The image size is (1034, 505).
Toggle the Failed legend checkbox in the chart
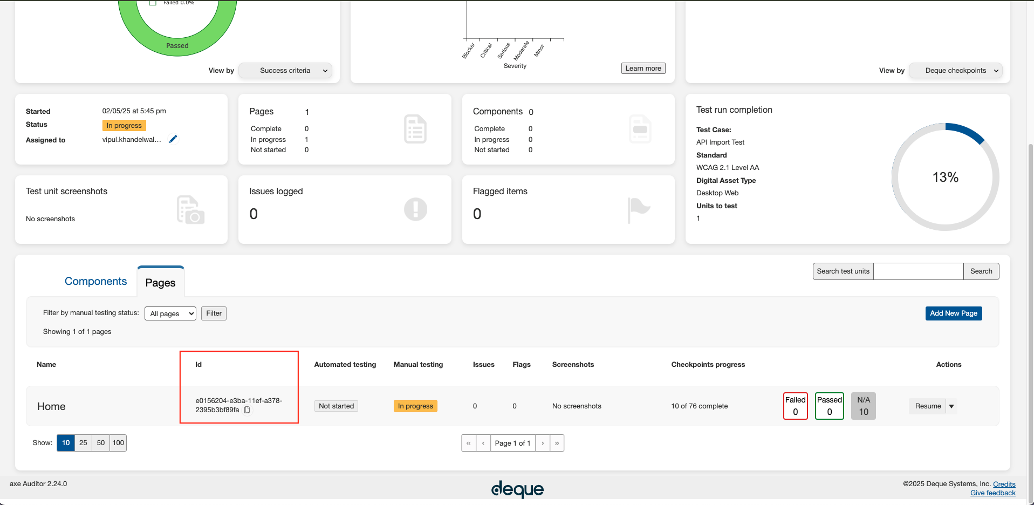(153, 3)
